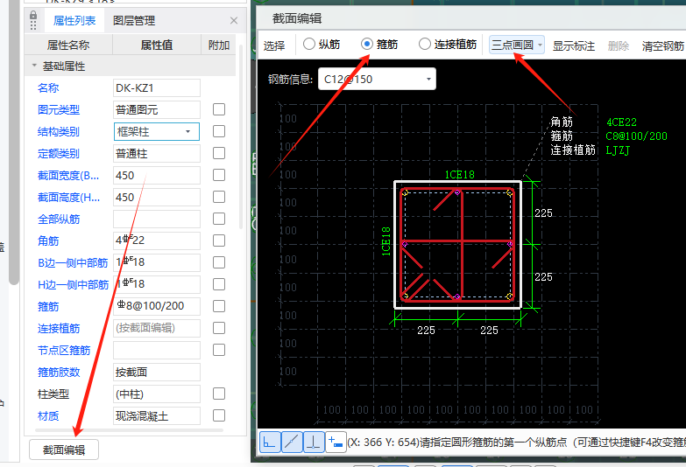This screenshot has width=686, height=467.
Task: Toggle diagonal line snap icon
Action: 292,443
